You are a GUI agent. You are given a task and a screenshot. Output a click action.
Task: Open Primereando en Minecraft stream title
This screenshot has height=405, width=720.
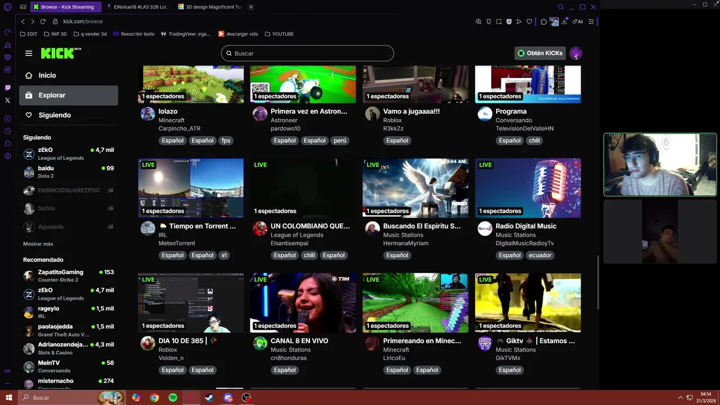pyautogui.click(x=422, y=341)
